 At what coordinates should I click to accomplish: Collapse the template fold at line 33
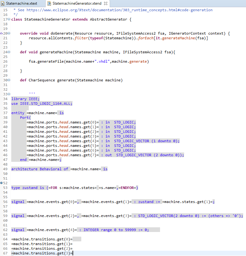(9, 94)
